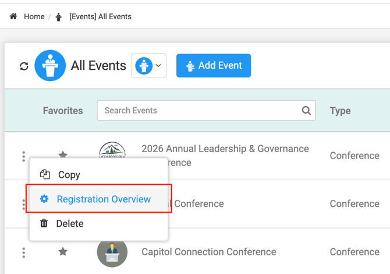Open 2026 Annual Leadership & Governance event title
The width and height of the screenshot is (390, 274).
[x=225, y=156]
